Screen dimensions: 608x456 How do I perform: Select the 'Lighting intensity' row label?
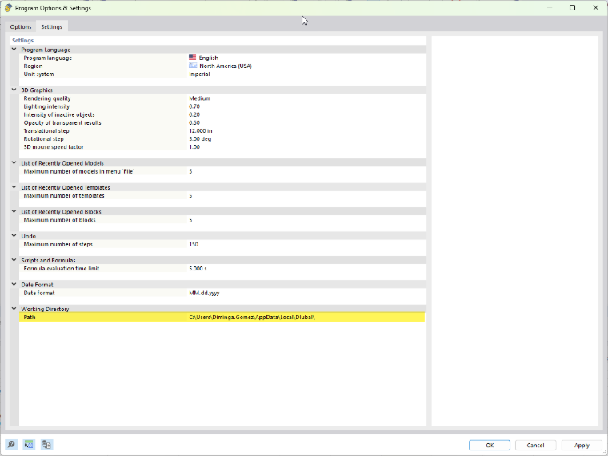click(x=46, y=106)
